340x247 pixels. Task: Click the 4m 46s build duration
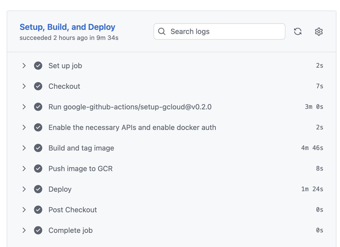pyautogui.click(x=312, y=148)
